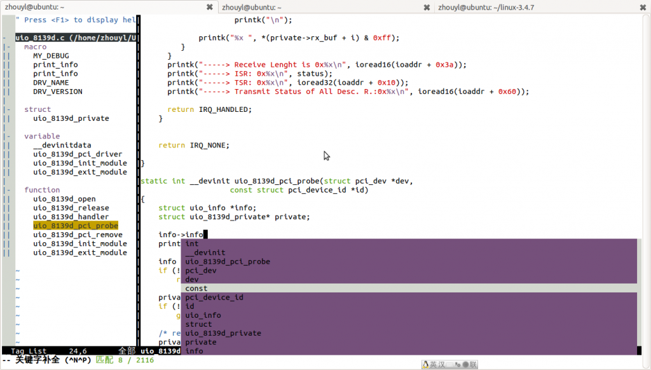Click the Tux penguin input method icon
This screenshot has width=651, height=370.
(x=425, y=364)
